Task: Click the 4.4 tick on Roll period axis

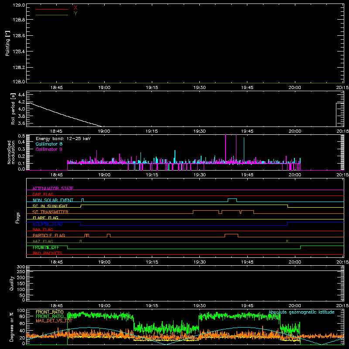Action: tap(21, 95)
